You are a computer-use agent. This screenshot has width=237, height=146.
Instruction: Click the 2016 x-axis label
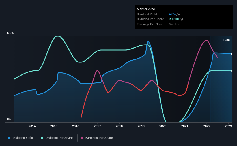pyautogui.click(x=76, y=126)
